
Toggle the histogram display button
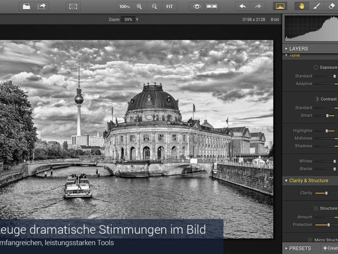(280, 6)
